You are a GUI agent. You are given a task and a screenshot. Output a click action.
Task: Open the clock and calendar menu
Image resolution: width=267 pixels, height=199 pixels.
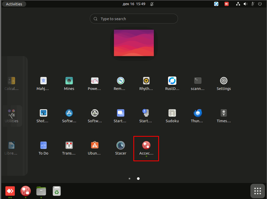(134, 4)
